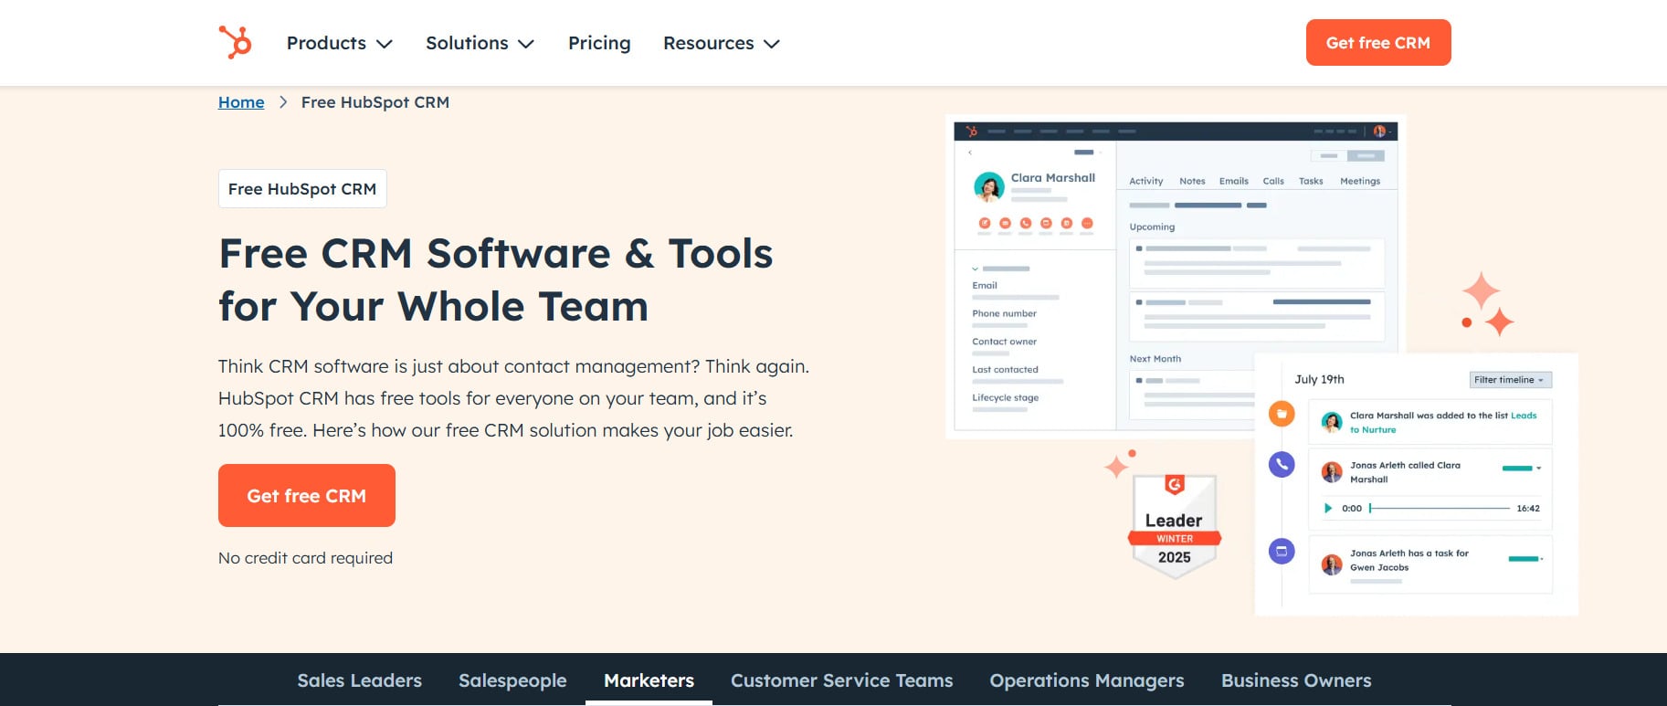Switch to the Operations Managers tab
The width and height of the screenshot is (1667, 706).
pos(1087,680)
